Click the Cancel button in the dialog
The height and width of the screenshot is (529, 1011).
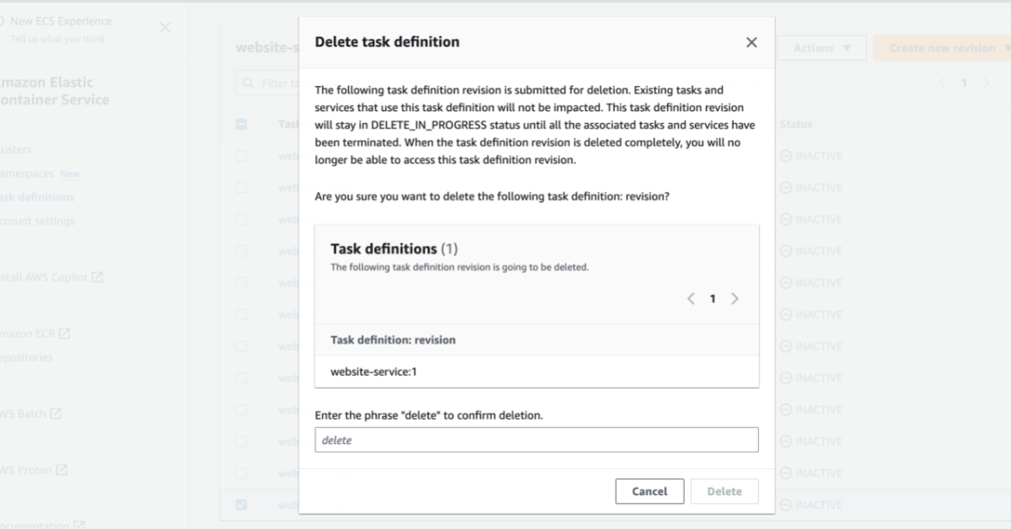point(650,491)
